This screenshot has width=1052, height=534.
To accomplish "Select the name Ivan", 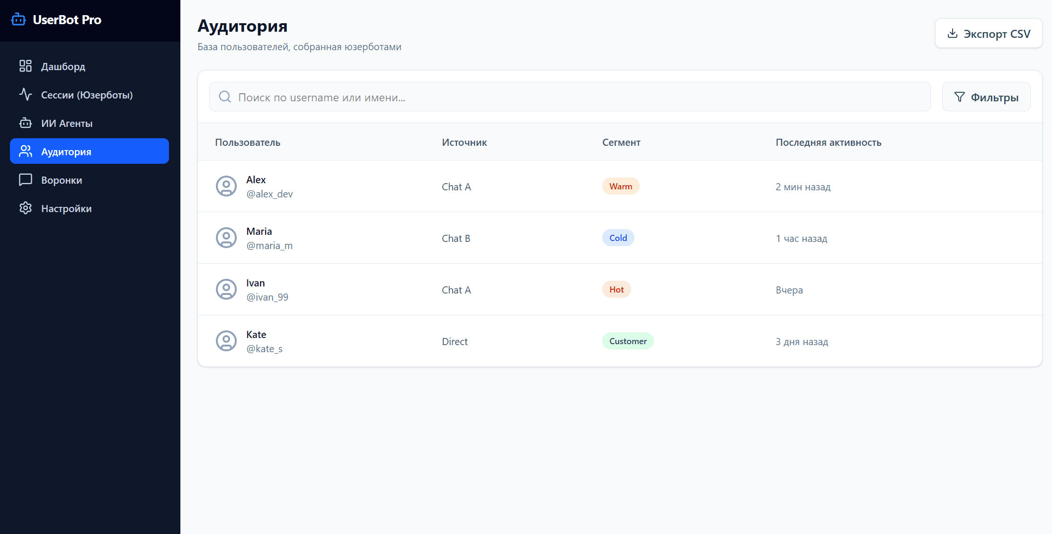I will (x=255, y=283).
